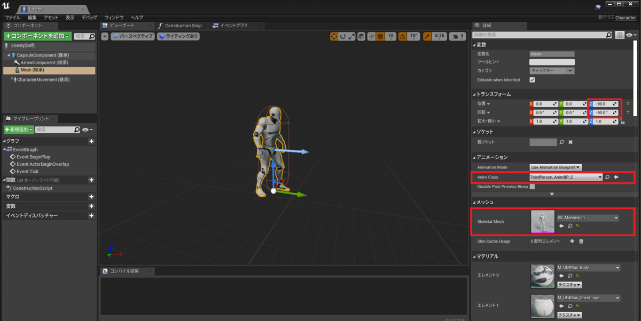Viewport: 641px width, 321px height.
Task: Toggle the scale ratio lock icon
Action: 623,122
